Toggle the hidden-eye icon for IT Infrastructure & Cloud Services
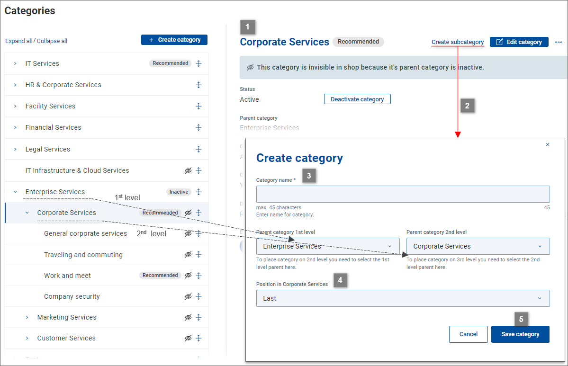 (188, 170)
